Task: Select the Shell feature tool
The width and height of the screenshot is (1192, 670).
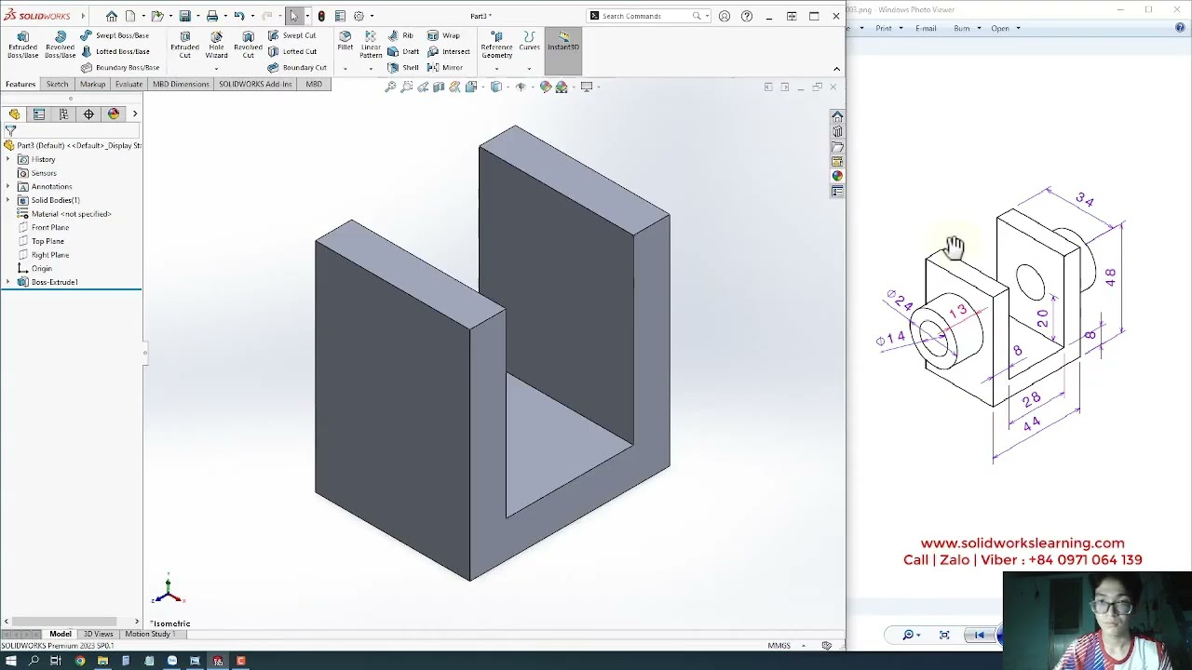Action: tap(403, 67)
